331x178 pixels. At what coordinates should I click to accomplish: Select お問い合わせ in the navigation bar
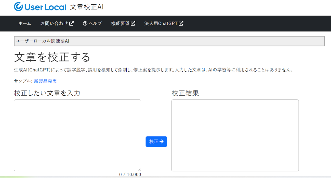54,23
